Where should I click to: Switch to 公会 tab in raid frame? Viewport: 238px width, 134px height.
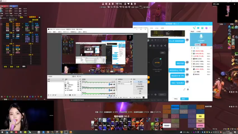18,66
